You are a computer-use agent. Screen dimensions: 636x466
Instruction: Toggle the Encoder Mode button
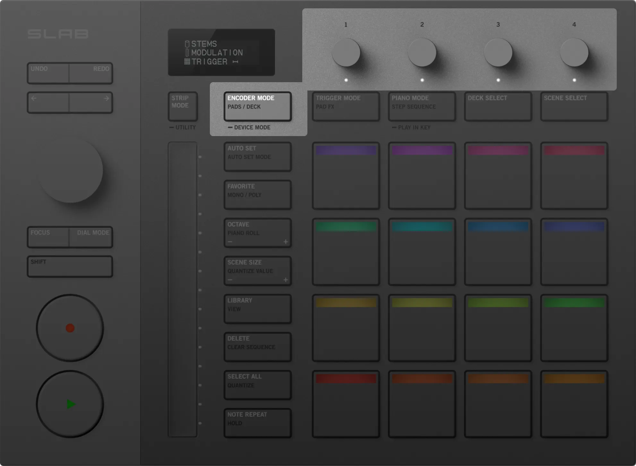(257, 106)
